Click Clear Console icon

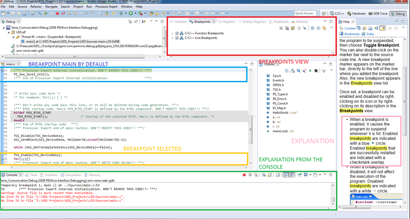pyautogui.click(x=264, y=175)
